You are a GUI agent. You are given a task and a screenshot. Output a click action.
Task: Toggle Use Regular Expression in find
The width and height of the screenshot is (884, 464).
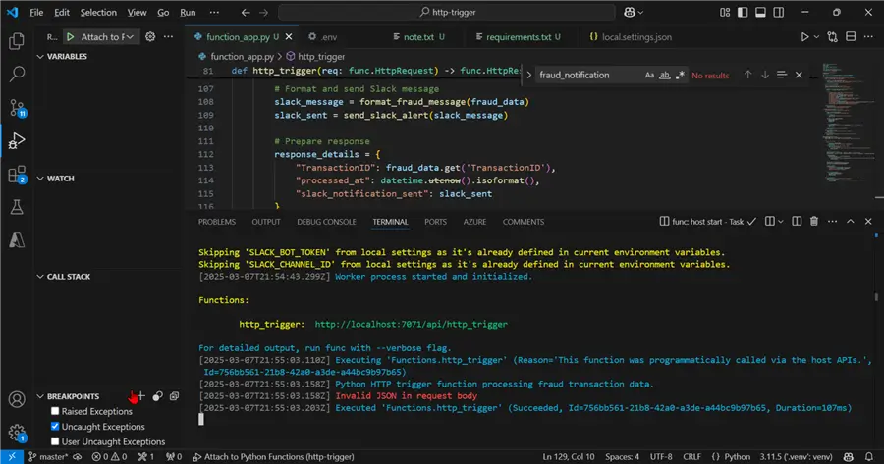click(680, 75)
